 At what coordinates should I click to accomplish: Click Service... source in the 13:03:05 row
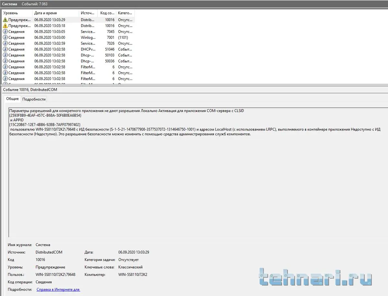88,32
